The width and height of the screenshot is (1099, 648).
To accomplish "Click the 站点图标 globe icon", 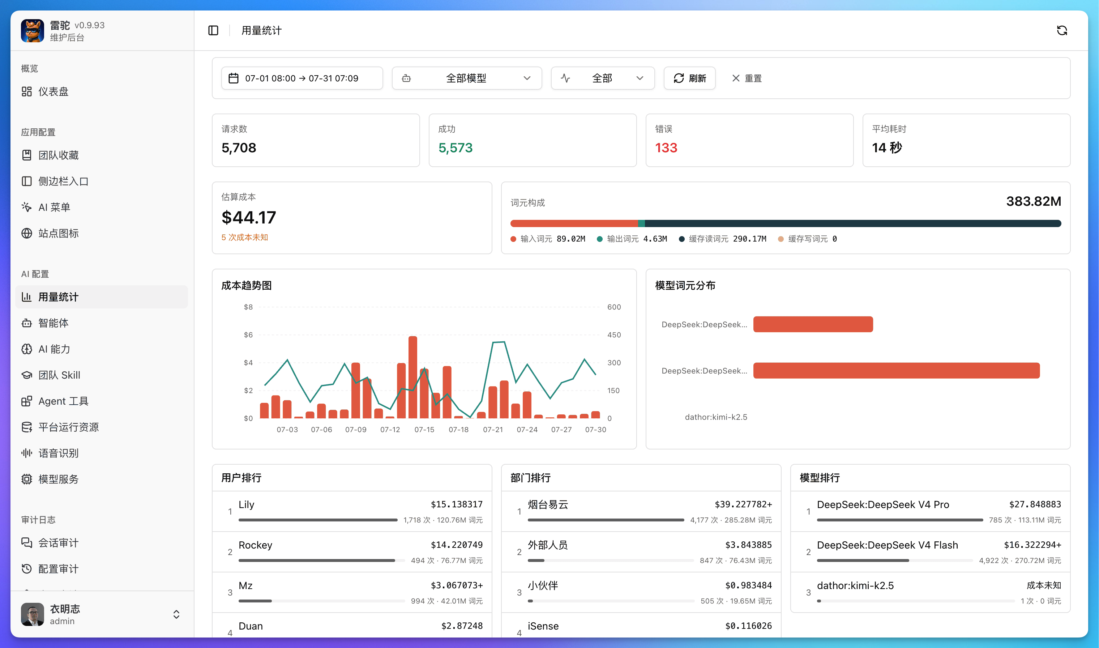I will pos(27,233).
